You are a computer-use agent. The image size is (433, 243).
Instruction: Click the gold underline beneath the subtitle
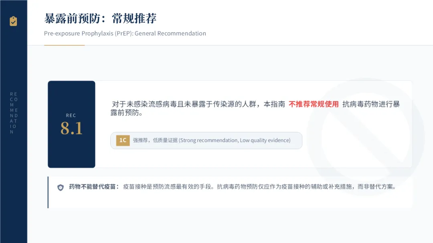pos(64,45)
